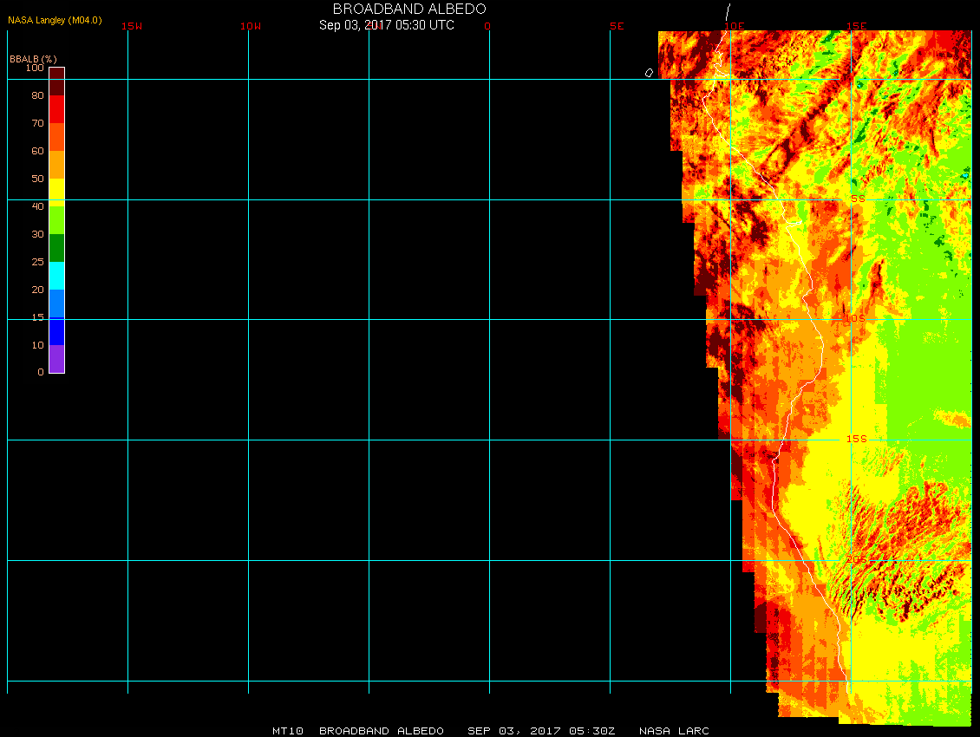Pick the cyan 20–25% legend swatch
The height and width of the screenshot is (737, 980).
coord(56,276)
